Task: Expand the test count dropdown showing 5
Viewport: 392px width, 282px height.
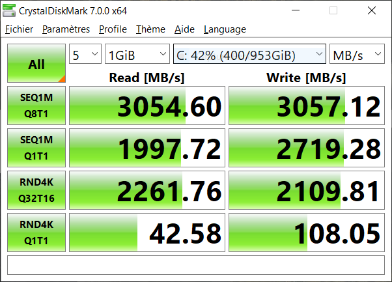Action: click(x=85, y=54)
